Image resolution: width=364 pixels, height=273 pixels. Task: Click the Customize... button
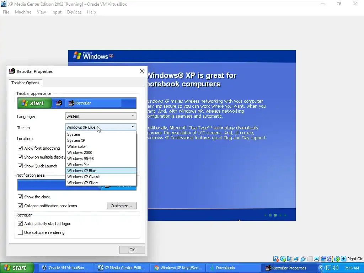coord(122,206)
